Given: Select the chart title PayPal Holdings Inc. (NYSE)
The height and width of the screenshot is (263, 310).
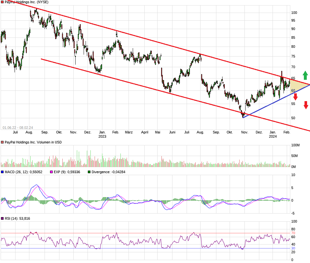Looking at the screenshot, I should click(26, 2).
